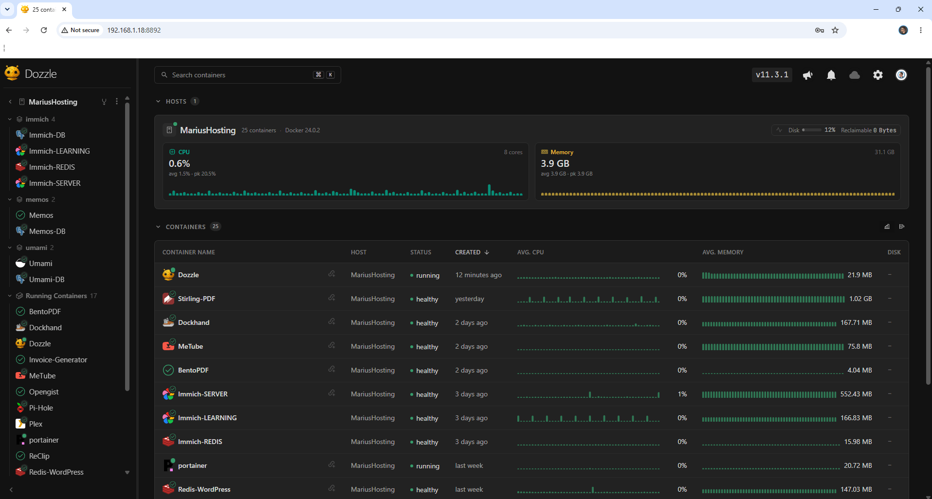
Task: Select Umami-DB in sidebar
Action: tap(47, 279)
